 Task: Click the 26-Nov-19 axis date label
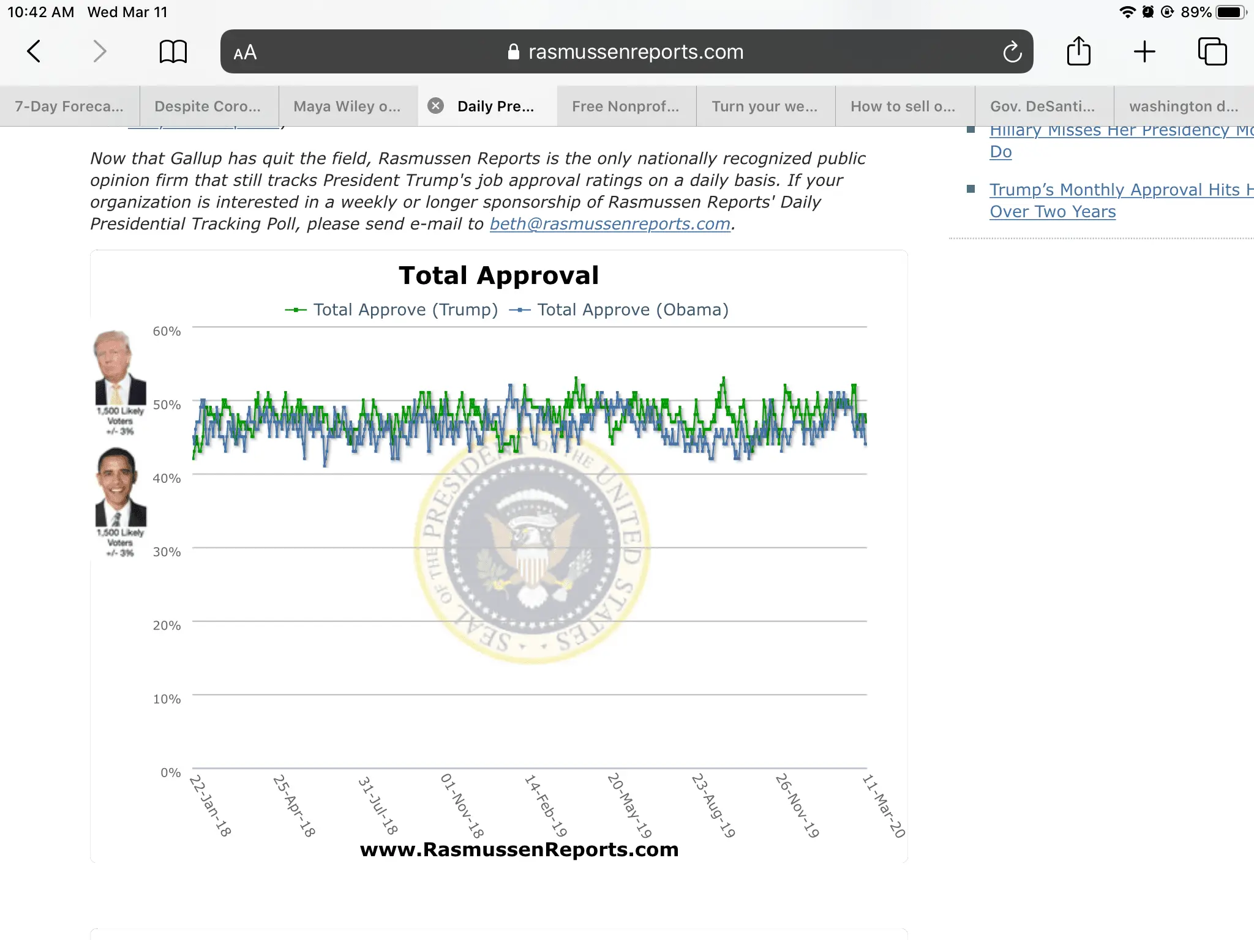(x=797, y=806)
